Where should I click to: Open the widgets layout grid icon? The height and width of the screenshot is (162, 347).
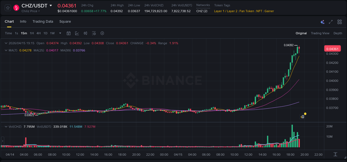(339, 22)
